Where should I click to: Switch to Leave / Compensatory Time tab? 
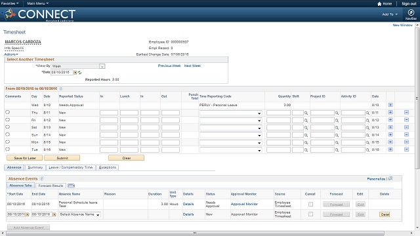(71, 168)
